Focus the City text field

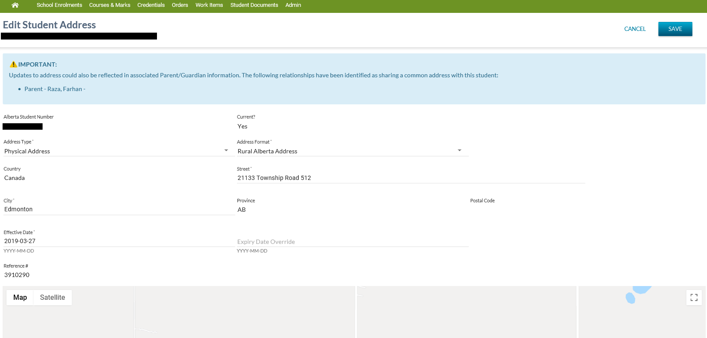point(118,209)
